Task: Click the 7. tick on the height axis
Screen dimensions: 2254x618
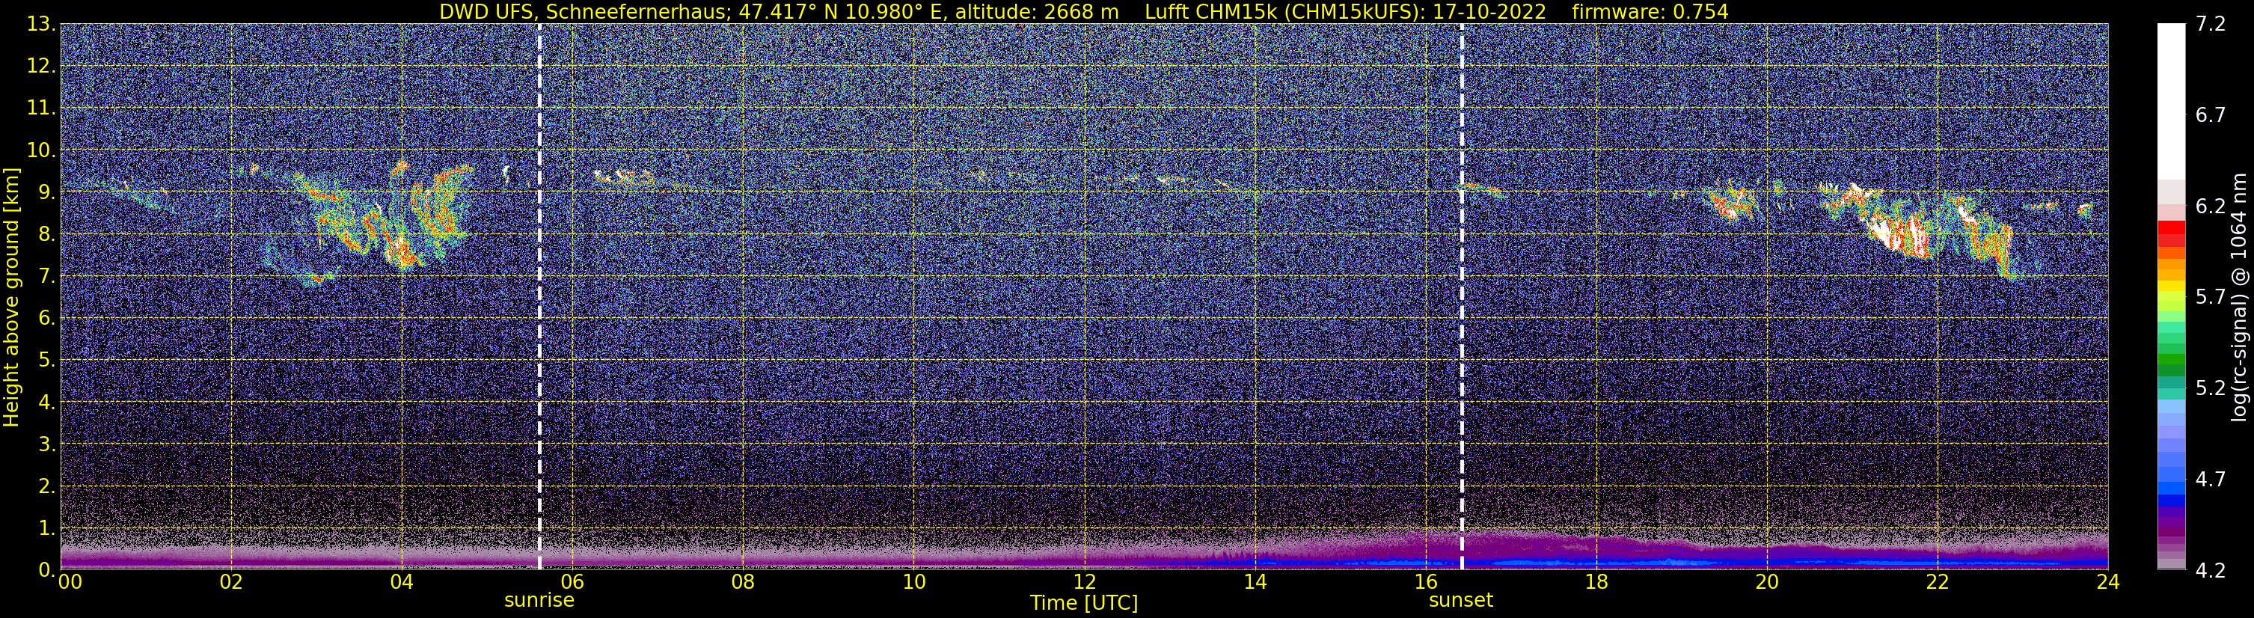Action: tap(47, 277)
